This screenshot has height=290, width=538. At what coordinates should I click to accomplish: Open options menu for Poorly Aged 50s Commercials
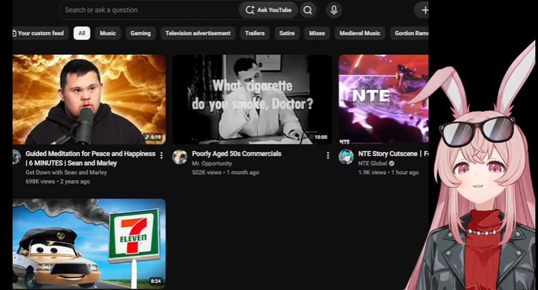coord(328,156)
